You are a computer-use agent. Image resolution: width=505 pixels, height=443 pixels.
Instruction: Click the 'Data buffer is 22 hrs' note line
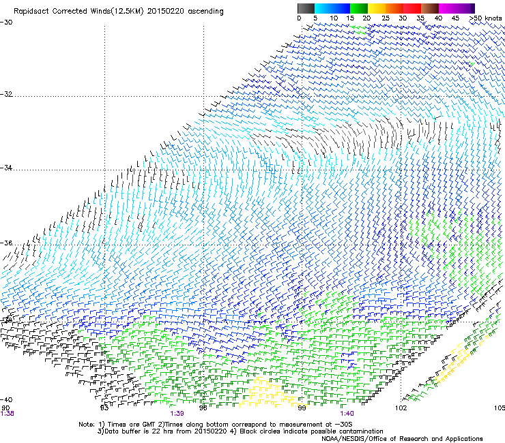click(x=240, y=431)
